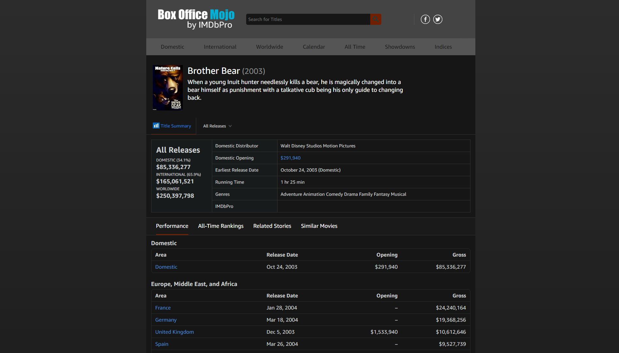Open the Domestic area link
The image size is (619, 353).
[x=166, y=267]
